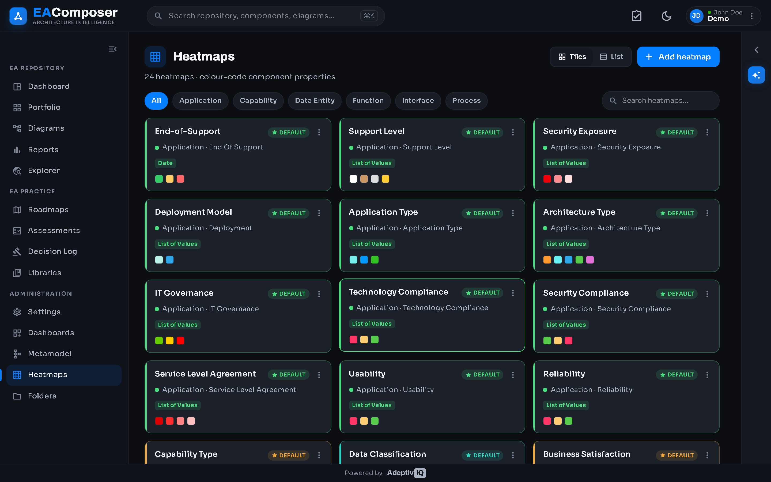The width and height of the screenshot is (771, 482).
Task: Focus the global repository search box
Action: click(265, 16)
